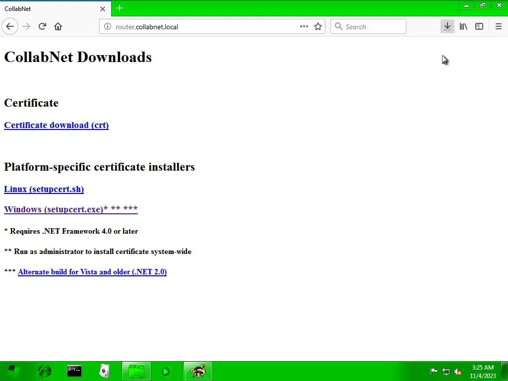The width and height of the screenshot is (508, 381).
Task: Open a new browser tab
Action: (x=119, y=8)
